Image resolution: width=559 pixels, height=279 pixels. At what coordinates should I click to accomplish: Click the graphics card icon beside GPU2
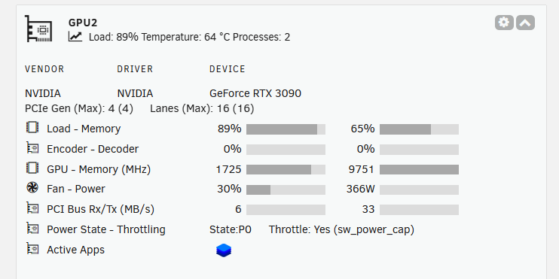[x=38, y=29]
